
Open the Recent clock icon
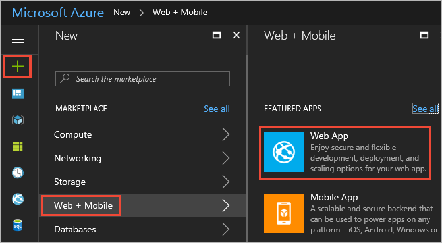point(18,173)
